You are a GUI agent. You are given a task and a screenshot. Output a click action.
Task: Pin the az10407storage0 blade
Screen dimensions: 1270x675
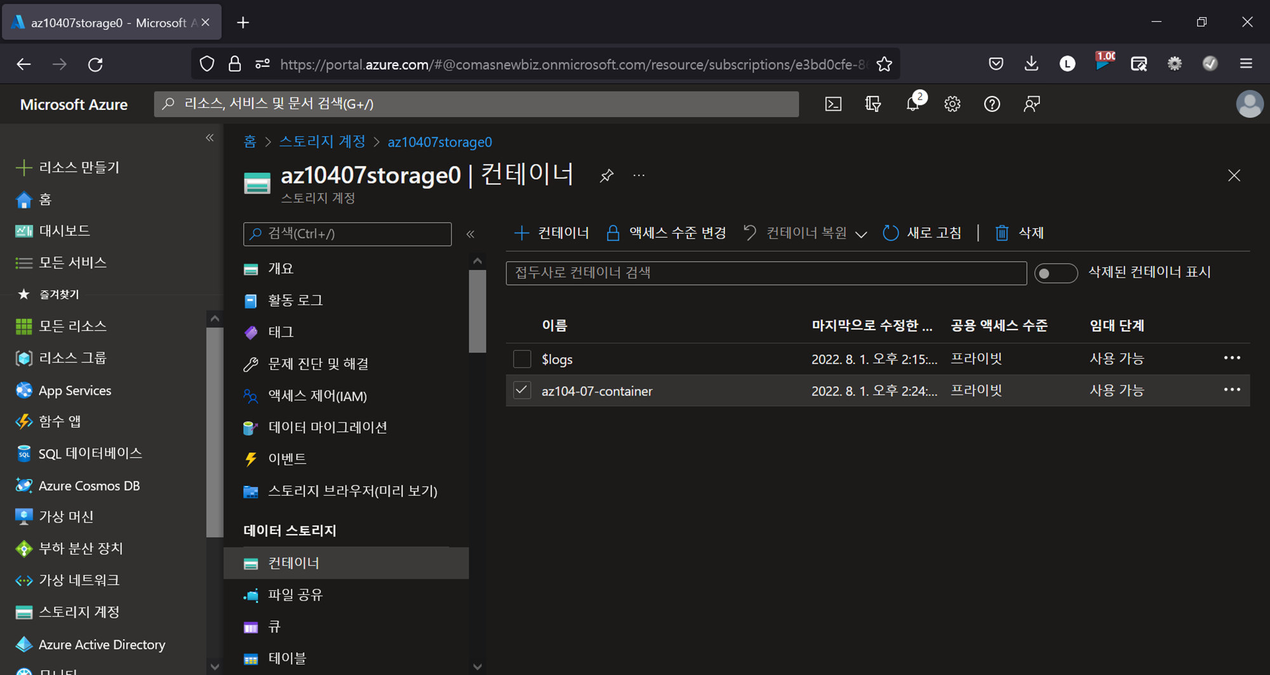click(x=606, y=175)
